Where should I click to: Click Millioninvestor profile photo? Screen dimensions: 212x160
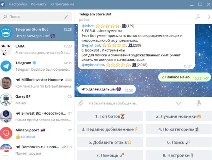click(6, 83)
